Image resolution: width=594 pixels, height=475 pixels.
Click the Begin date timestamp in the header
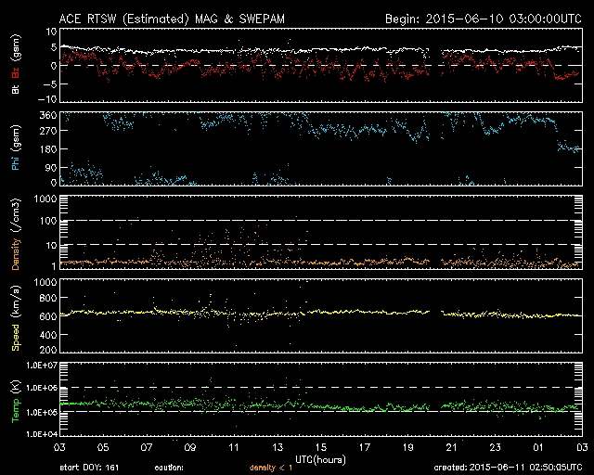tap(482, 19)
